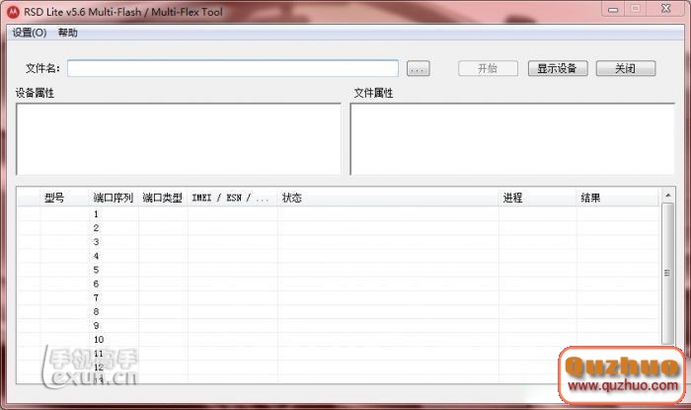The height and width of the screenshot is (410, 691).
Task: Click the device list scroll-up arrow
Action: point(667,196)
